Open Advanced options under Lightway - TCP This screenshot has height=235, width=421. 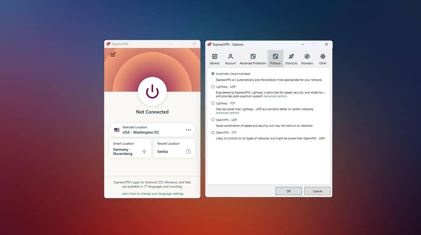(228, 113)
